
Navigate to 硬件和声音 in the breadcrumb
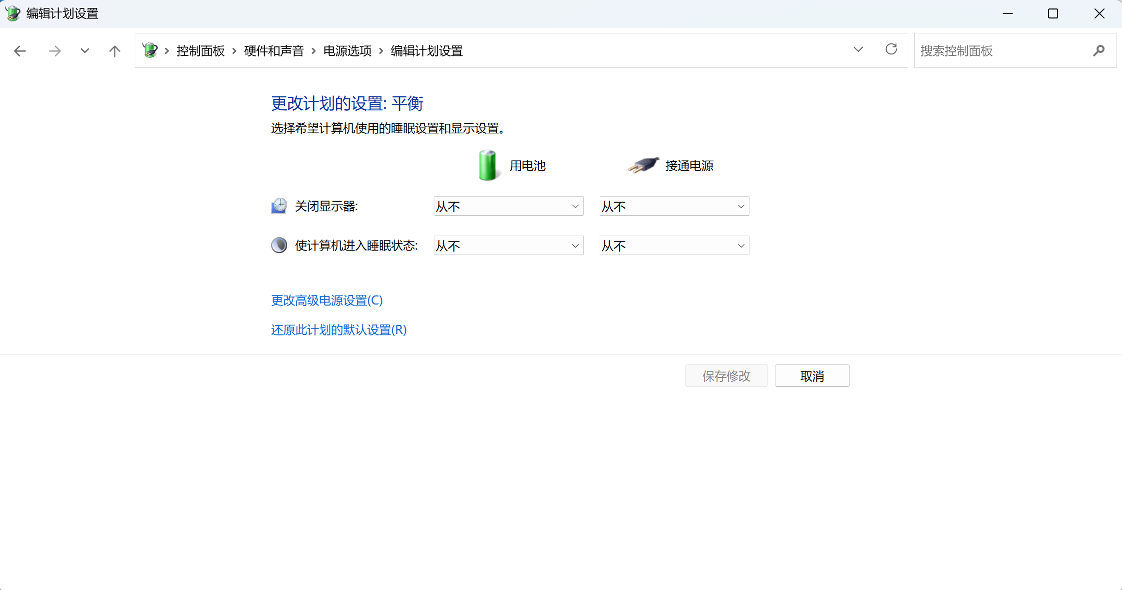274,50
